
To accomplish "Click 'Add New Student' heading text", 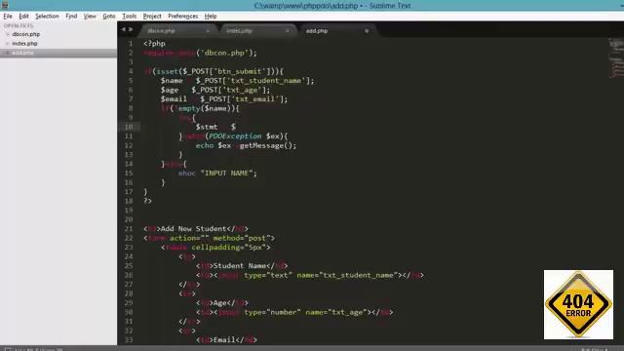I will click(x=193, y=229).
